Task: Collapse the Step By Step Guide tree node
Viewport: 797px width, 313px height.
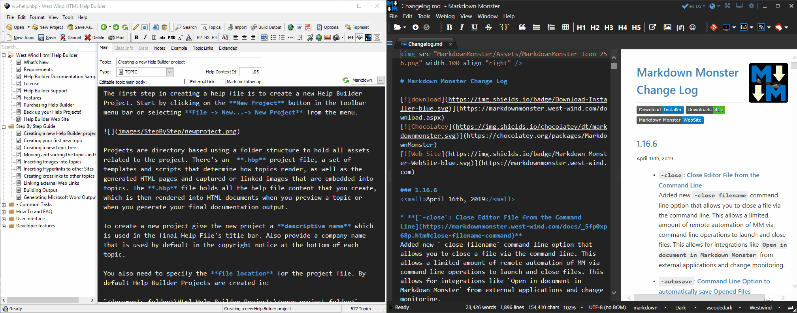Action: tap(4, 127)
